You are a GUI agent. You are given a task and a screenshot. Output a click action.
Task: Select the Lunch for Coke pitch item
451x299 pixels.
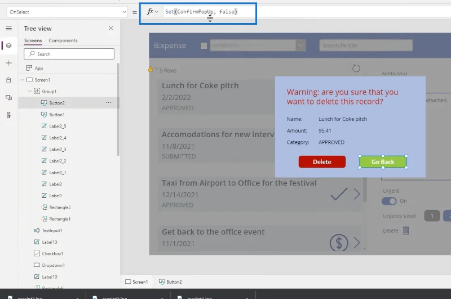pyautogui.click(x=216, y=97)
